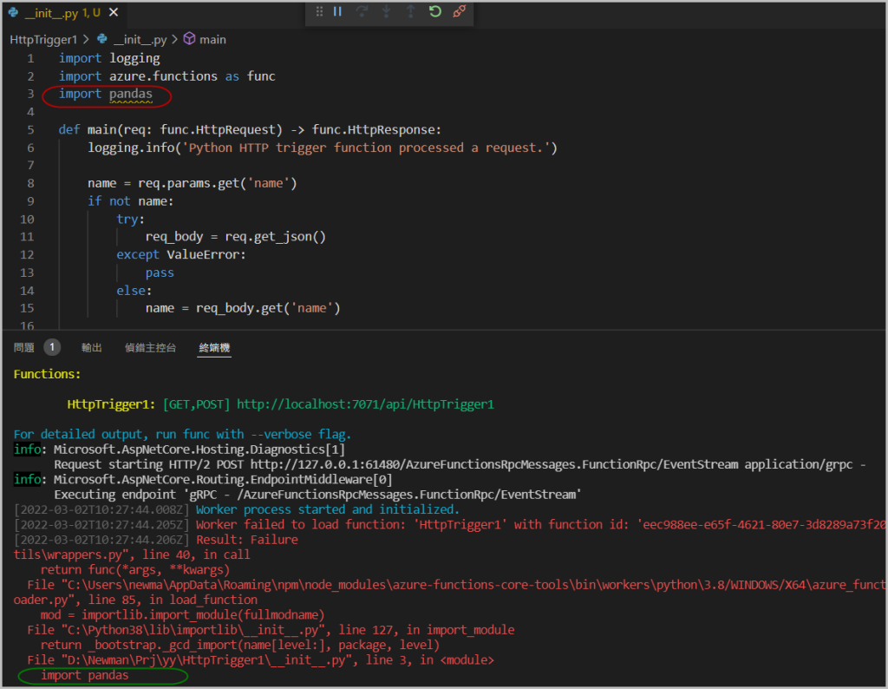Open the localhost:7071 HttpTrigger1 URL link

click(365, 404)
